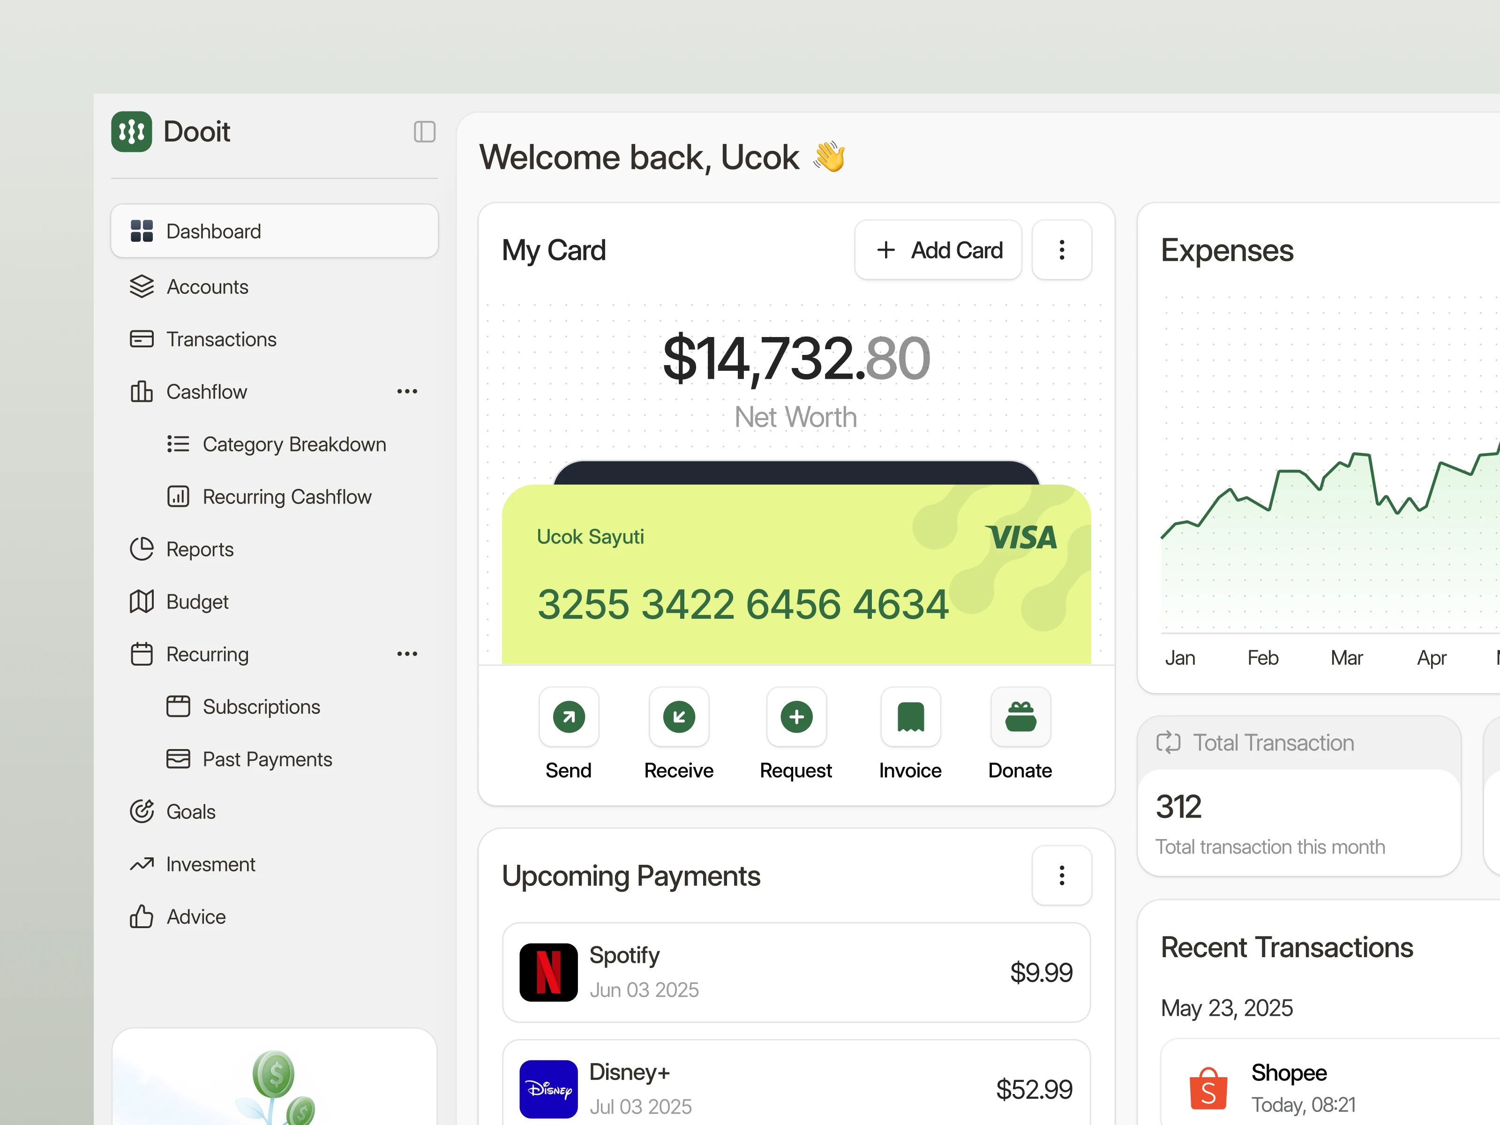The height and width of the screenshot is (1125, 1500).
Task: Click the Category Breakdown list icon
Action: [178, 444]
